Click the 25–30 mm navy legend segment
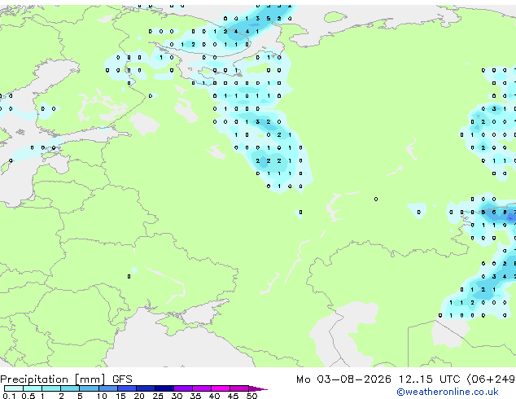This screenshot has width=516, height=399. 164,388
